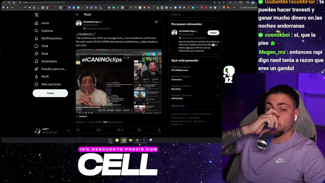
Task: Open options for #TCMSEstreno trend
Action: [218, 68]
